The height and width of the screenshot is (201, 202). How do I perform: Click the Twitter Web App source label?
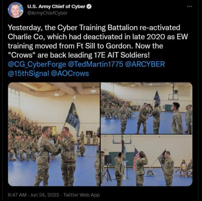coord(82,195)
